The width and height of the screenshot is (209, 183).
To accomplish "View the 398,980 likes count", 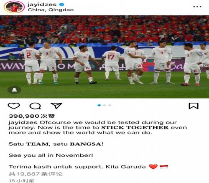I will 32,116.
